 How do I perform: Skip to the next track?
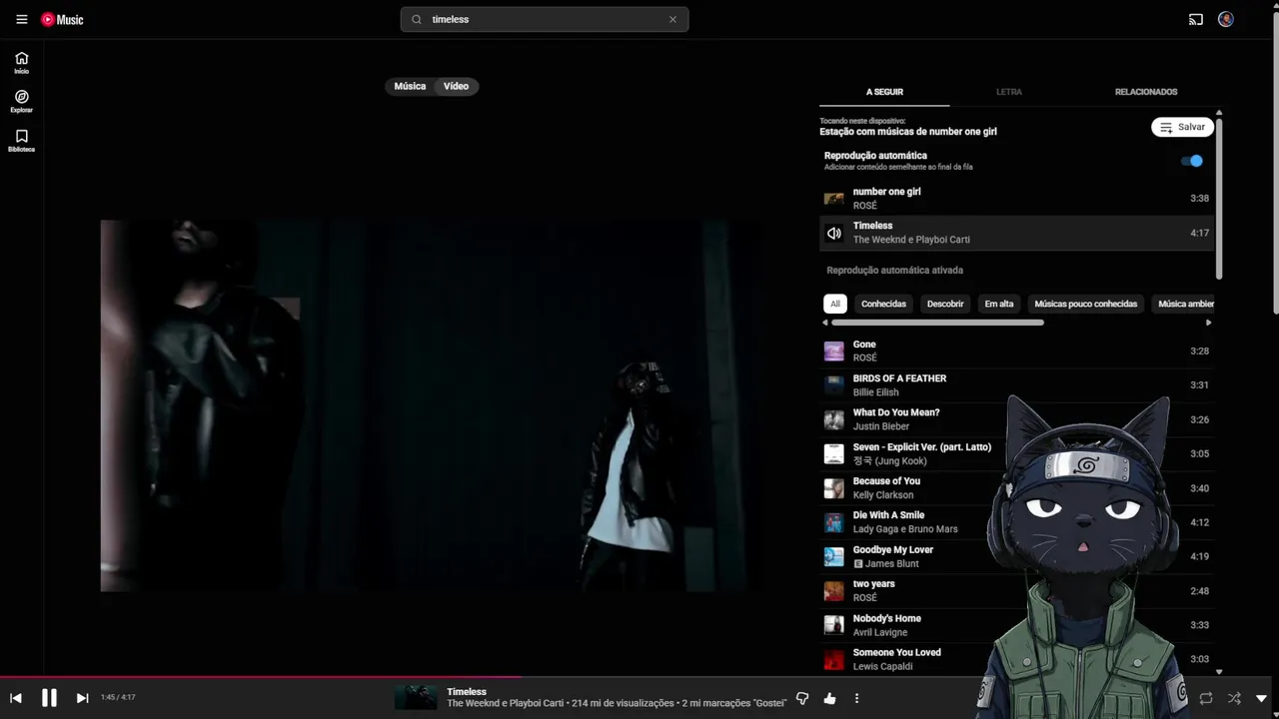[x=82, y=698]
